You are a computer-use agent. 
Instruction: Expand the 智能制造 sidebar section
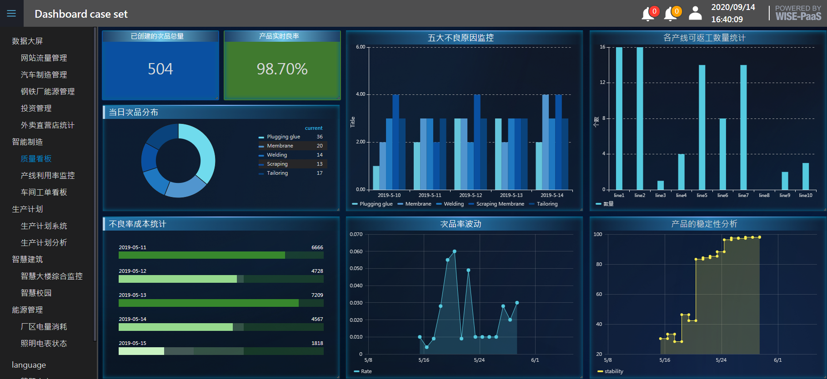coord(27,142)
